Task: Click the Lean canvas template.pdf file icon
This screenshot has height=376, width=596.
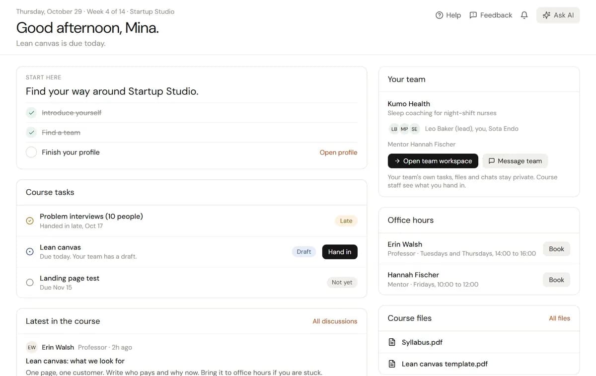Action: tap(392, 364)
